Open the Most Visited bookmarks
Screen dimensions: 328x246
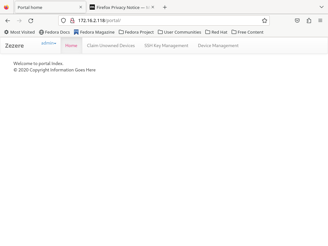(x=20, y=32)
